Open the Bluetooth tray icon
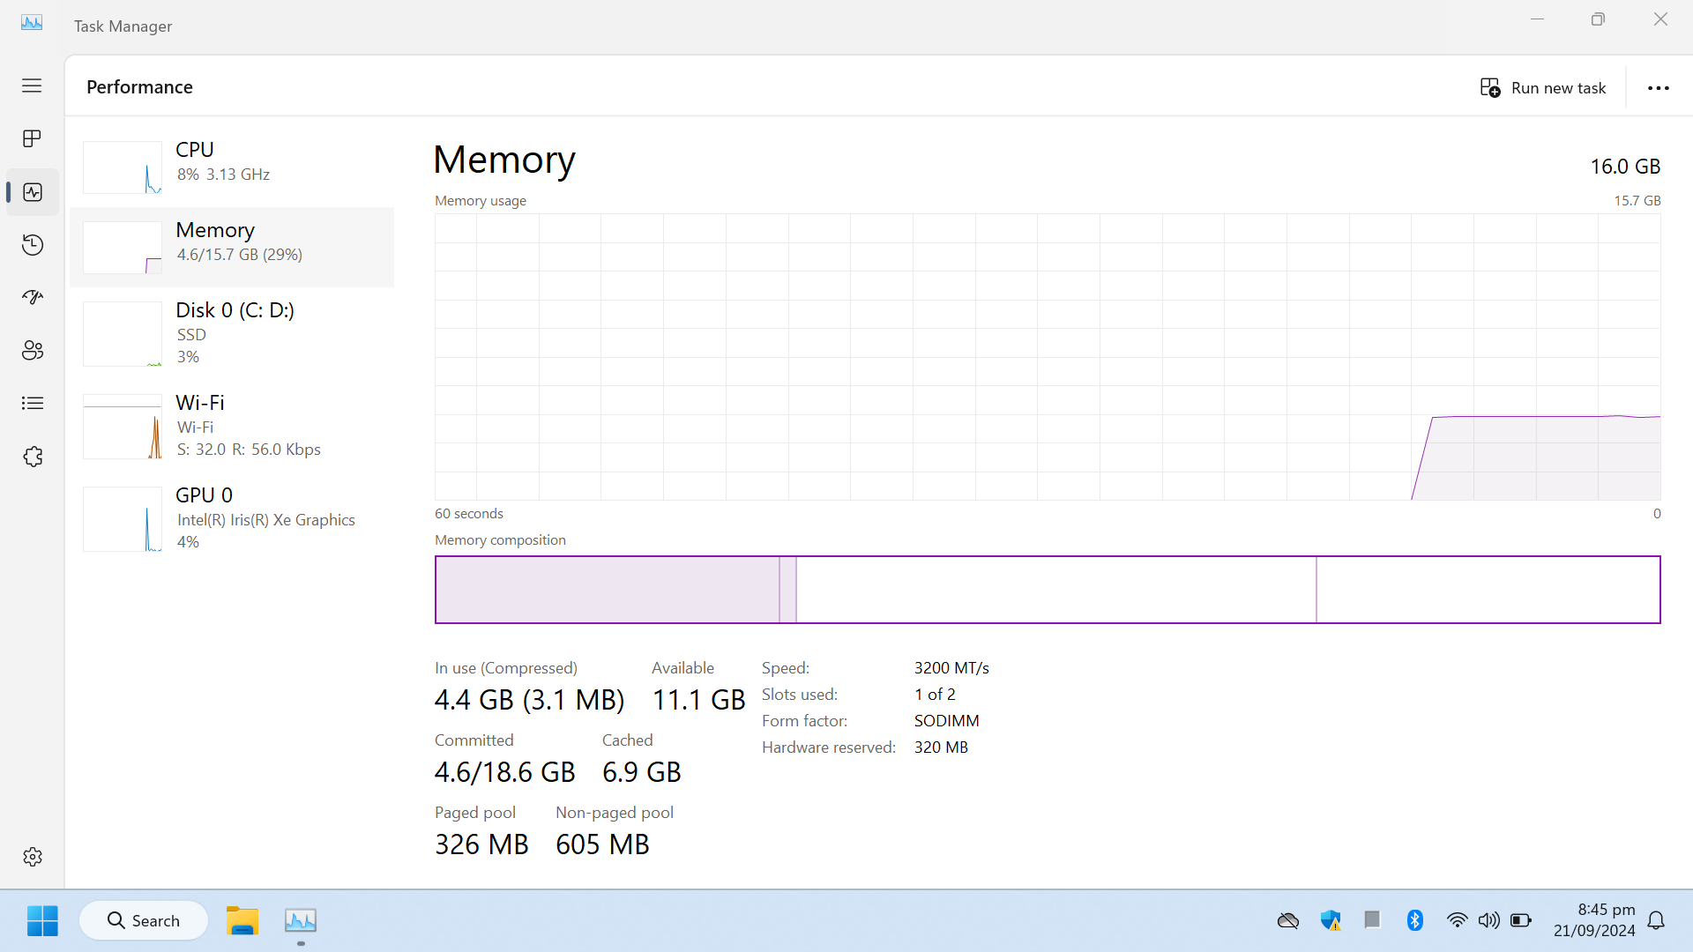1693x952 pixels. [x=1415, y=920]
